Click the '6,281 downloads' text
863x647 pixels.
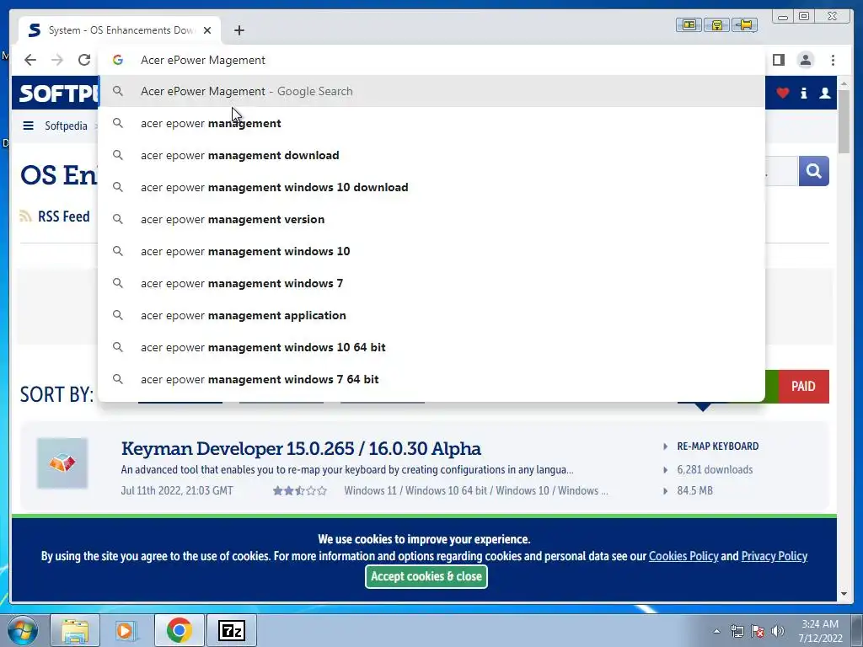[x=715, y=469]
